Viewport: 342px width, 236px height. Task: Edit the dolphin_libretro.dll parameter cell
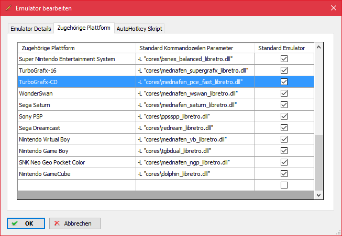point(195,174)
